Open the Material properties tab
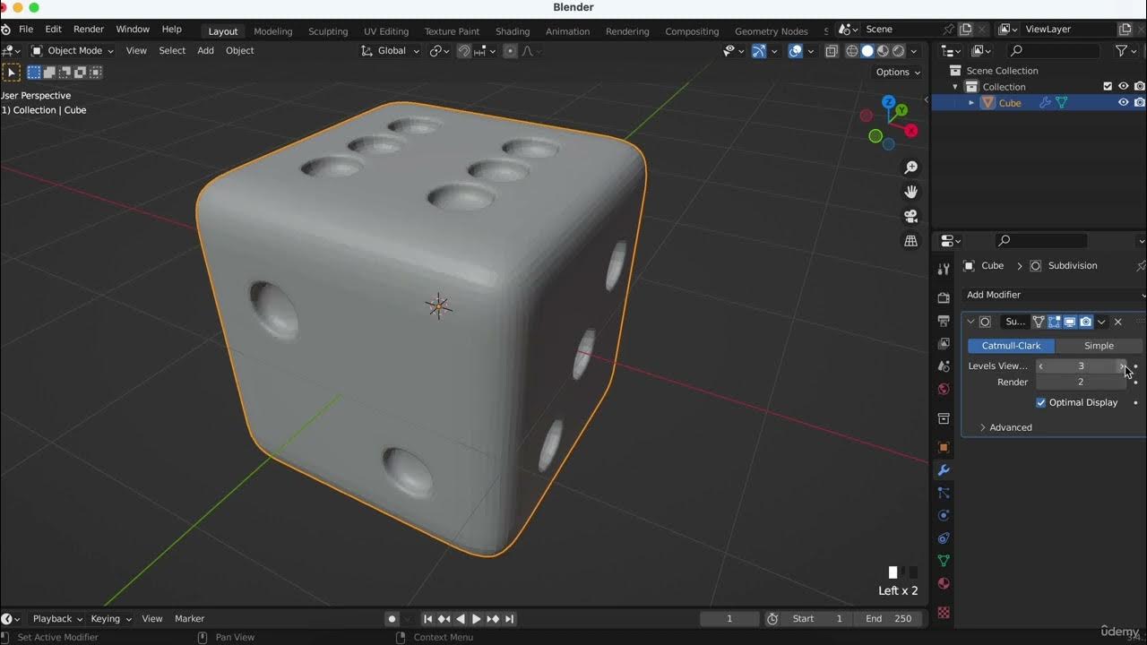Viewport: 1147px width, 645px height. pos(944,584)
